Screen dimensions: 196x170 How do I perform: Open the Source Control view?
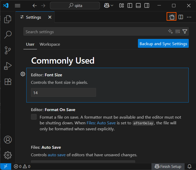coord(8,50)
